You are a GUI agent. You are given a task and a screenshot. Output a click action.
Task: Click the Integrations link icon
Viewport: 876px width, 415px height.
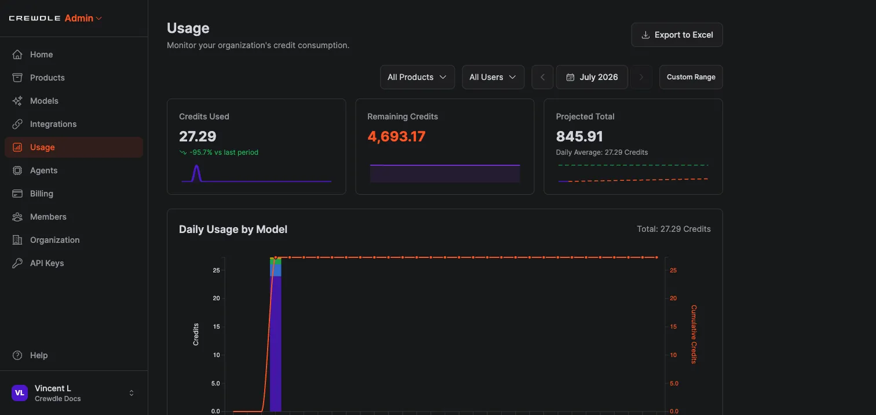(x=17, y=124)
